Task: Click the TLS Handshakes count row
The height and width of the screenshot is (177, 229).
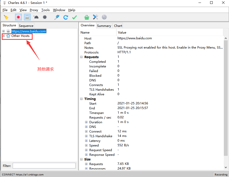Action: tap(152, 89)
